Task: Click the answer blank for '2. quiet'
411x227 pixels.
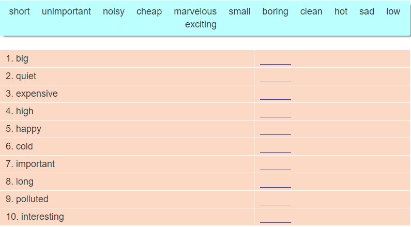Action: [276, 79]
